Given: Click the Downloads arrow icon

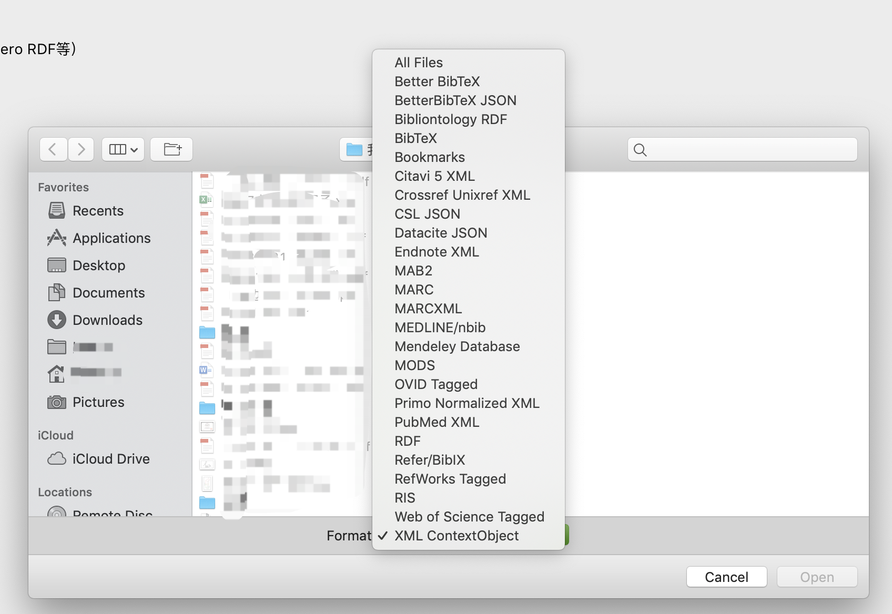Looking at the screenshot, I should tap(57, 320).
